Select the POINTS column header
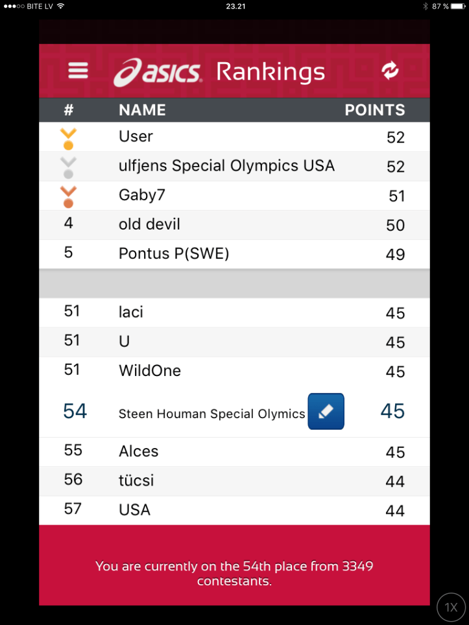The width and height of the screenshot is (469, 625). pos(374,110)
